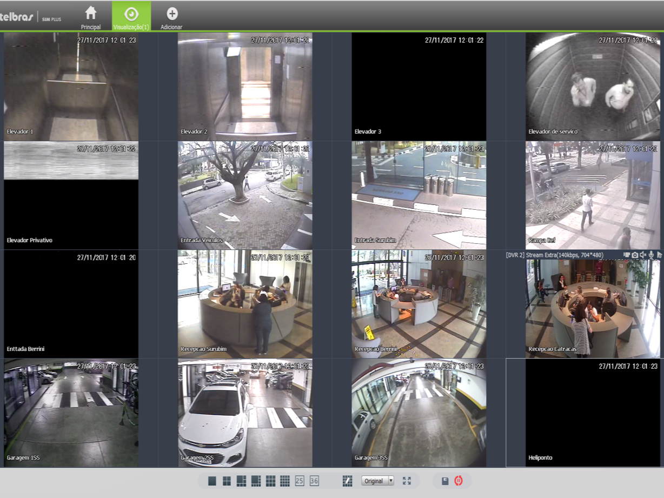Choose the nine-camera grid layout

[x=270, y=481]
